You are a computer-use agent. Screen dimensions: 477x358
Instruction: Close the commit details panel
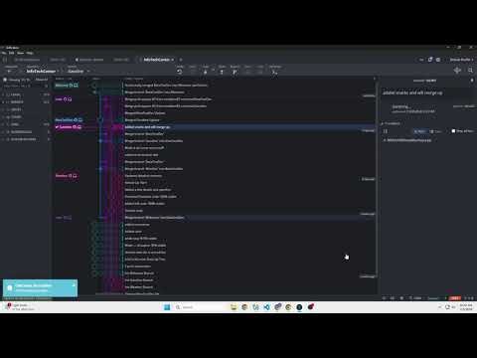click(472, 81)
